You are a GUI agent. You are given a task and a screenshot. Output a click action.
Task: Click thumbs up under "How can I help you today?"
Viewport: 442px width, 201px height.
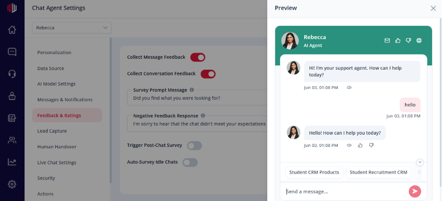tap(360, 145)
